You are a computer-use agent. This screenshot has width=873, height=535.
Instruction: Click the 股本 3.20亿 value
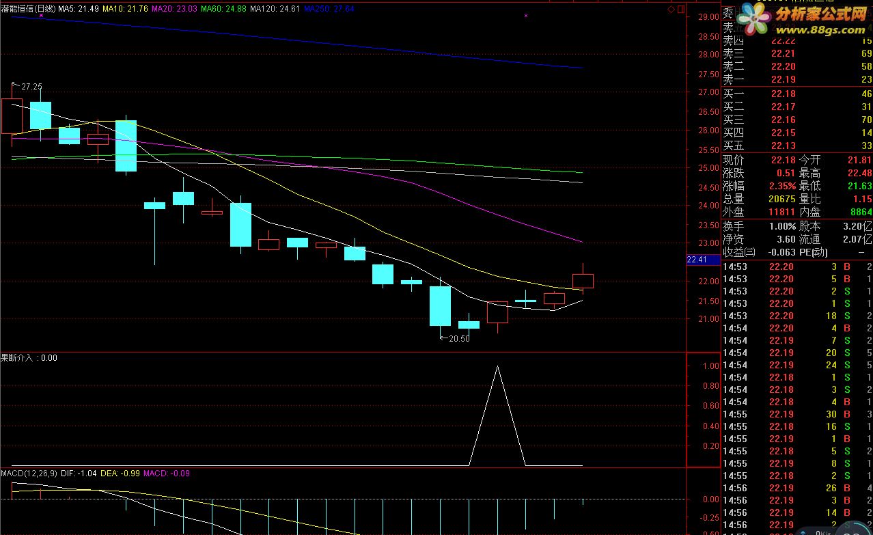[858, 226]
